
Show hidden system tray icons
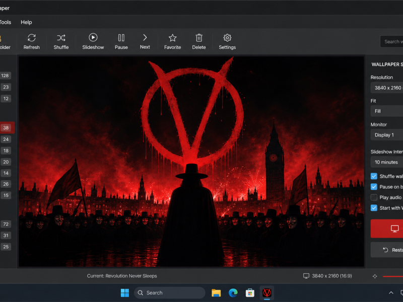[x=391, y=293]
